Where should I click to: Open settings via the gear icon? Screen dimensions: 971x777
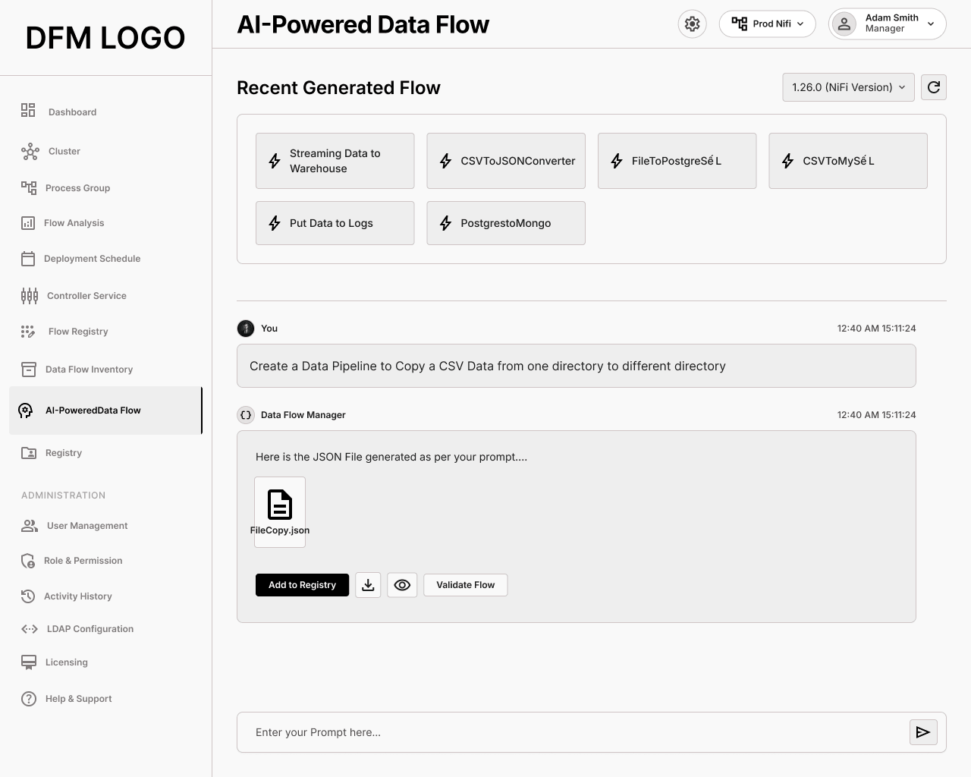coord(692,24)
